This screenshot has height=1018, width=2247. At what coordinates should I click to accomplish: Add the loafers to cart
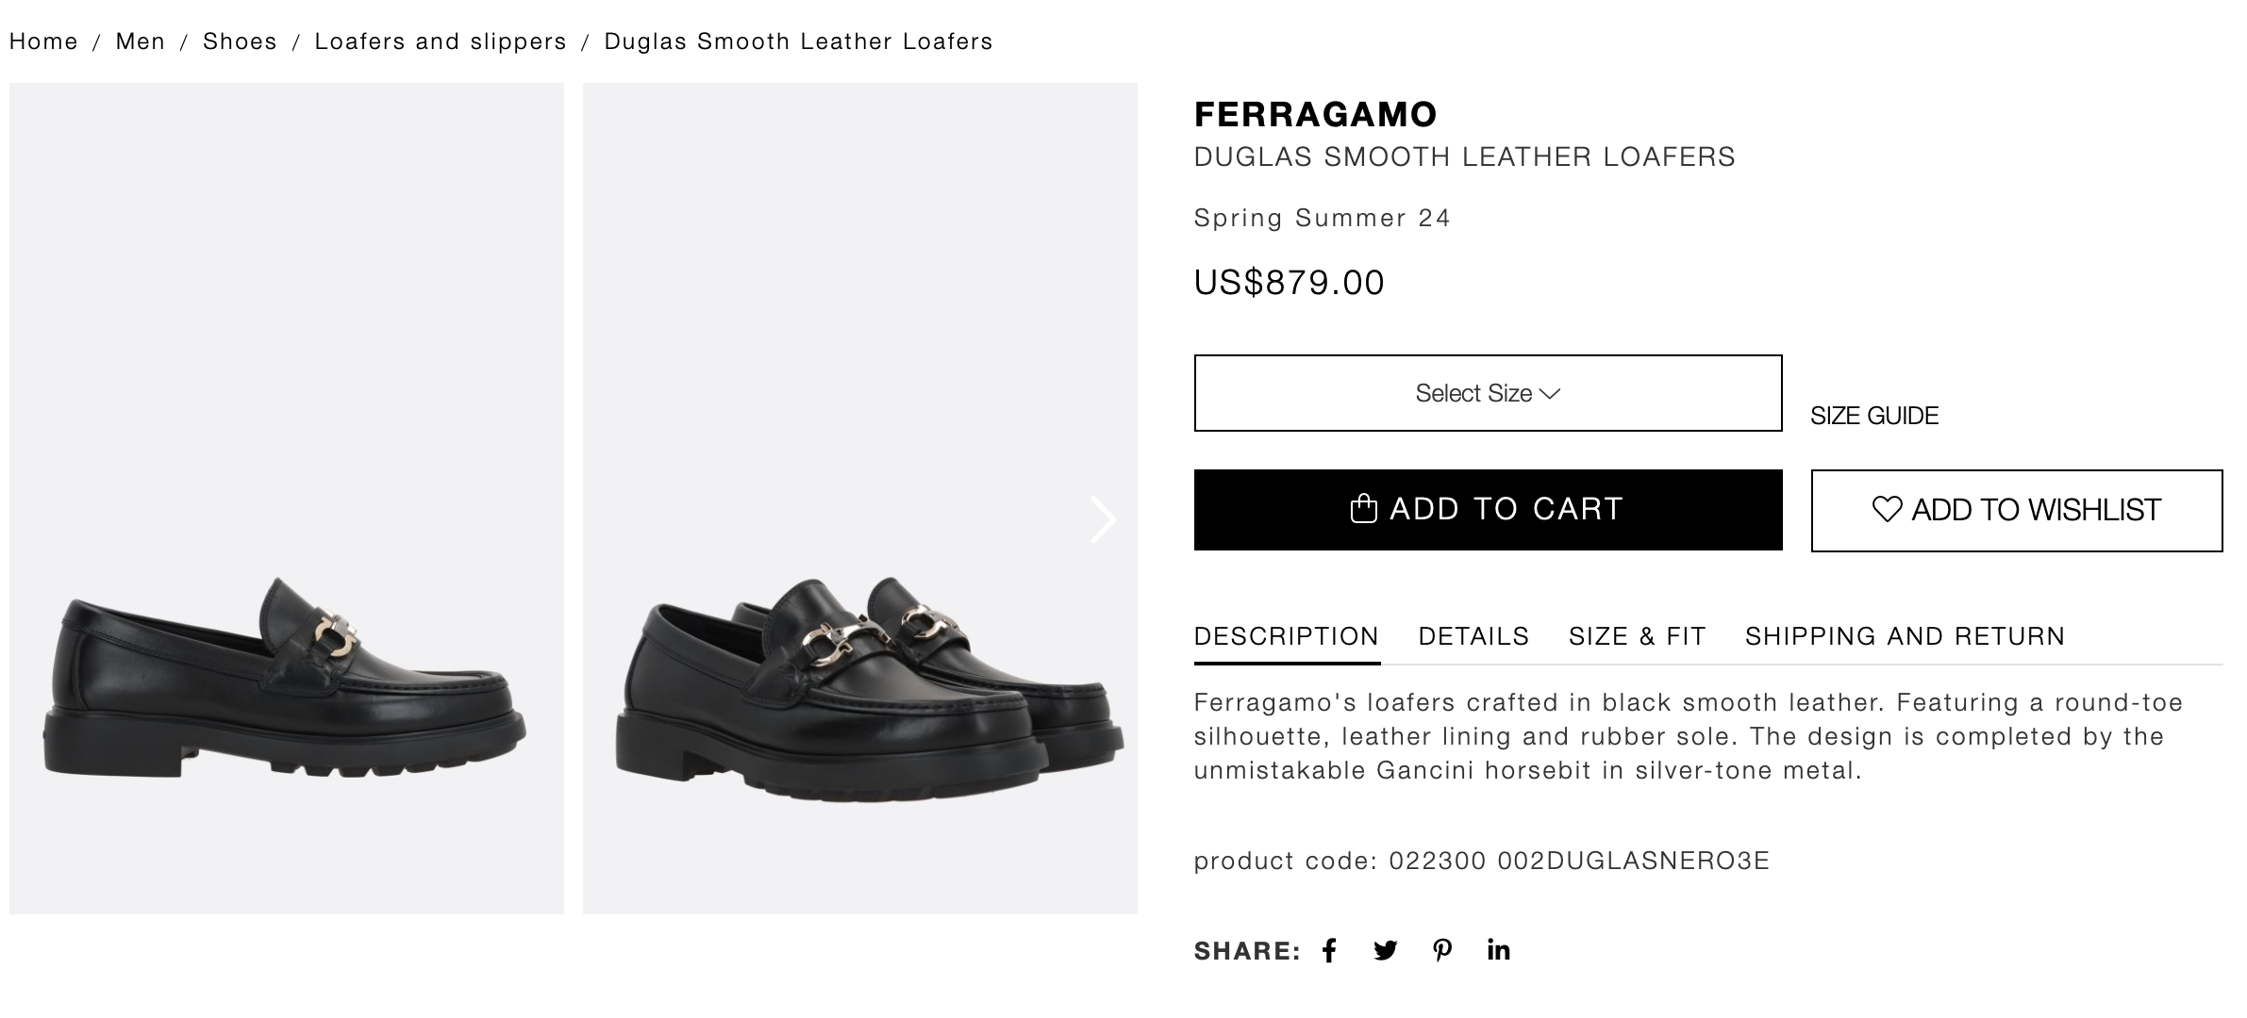click(x=1487, y=508)
